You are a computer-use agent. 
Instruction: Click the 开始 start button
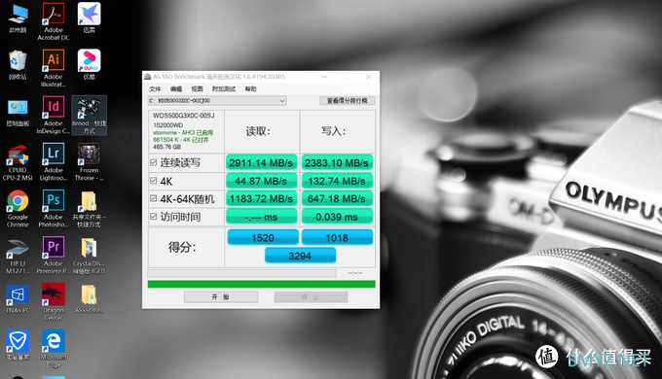(x=221, y=296)
